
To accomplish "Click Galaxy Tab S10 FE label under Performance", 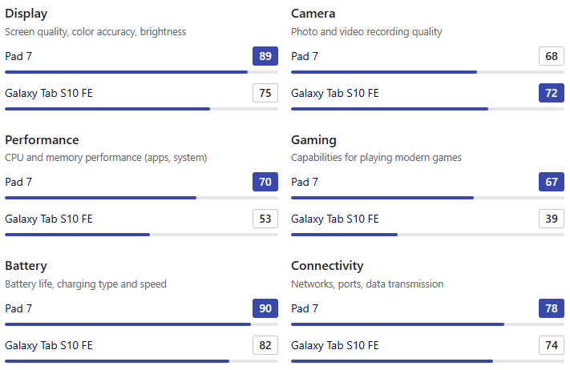I will [49, 219].
